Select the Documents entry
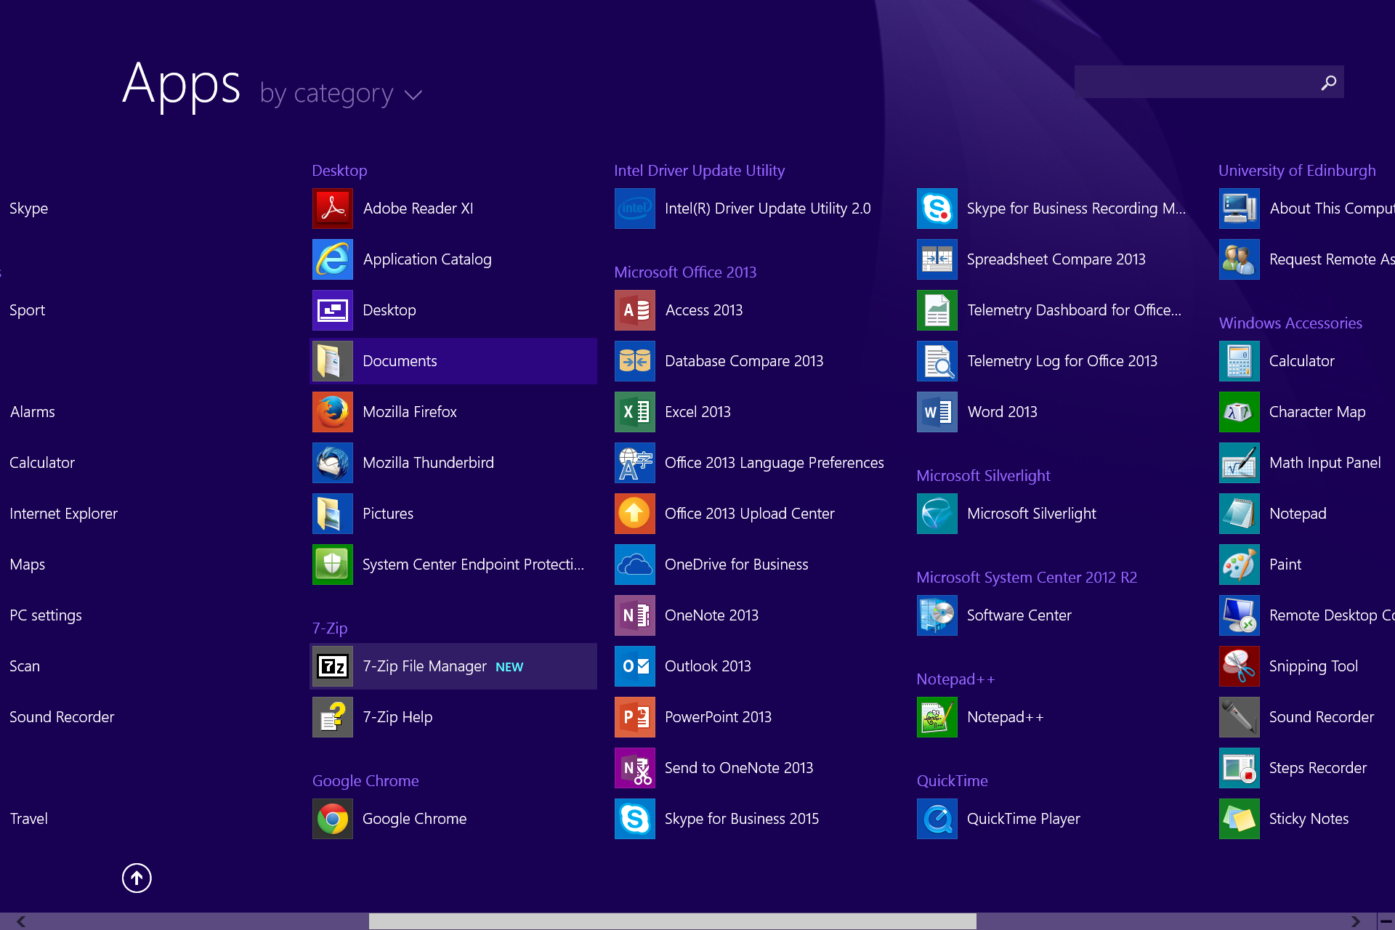The width and height of the screenshot is (1395, 930). 454,361
